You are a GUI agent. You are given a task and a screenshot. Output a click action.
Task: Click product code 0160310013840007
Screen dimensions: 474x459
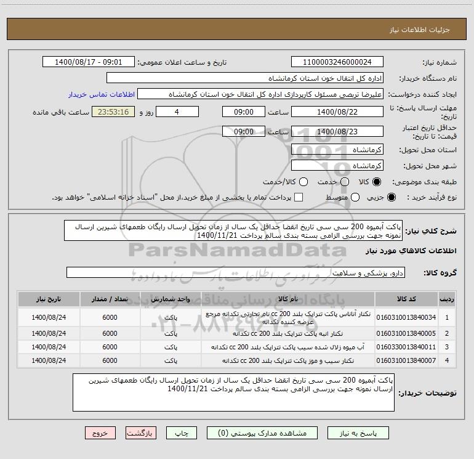click(x=406, y=360)
